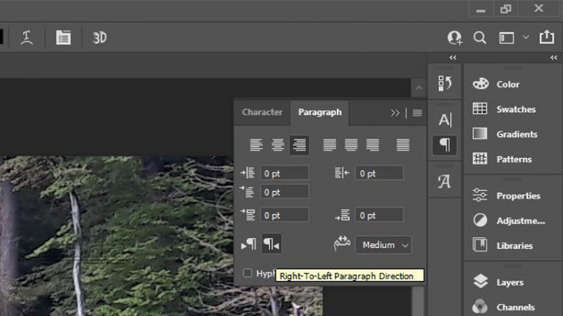Open the Medium Kashida width dropdown
The height and width of the screenshot is (316, 563).
(383, 245)
